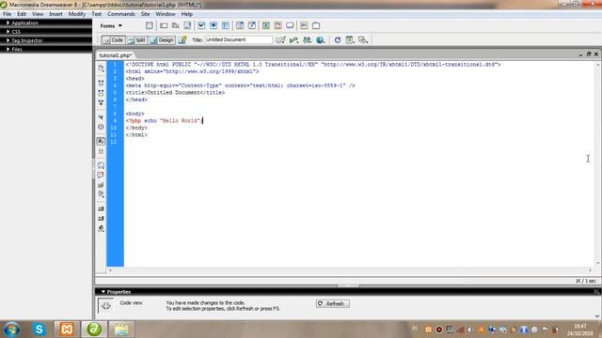Screen dimensions: 602x338
Task: Insert a Jump Menu form element
Action: tap(252, 25)
